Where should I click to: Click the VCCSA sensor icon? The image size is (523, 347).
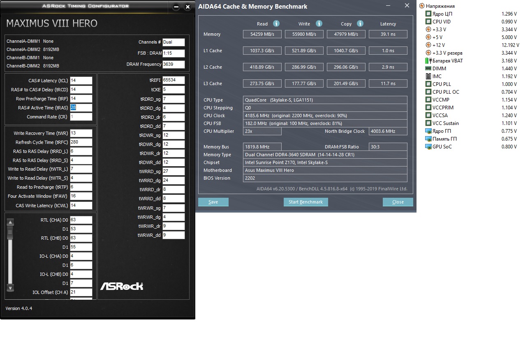click(428, 116)
